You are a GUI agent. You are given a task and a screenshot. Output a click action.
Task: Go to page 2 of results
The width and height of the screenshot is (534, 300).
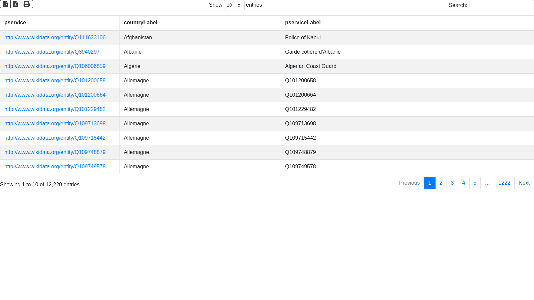pyautogui.click(x=441, y=183)
